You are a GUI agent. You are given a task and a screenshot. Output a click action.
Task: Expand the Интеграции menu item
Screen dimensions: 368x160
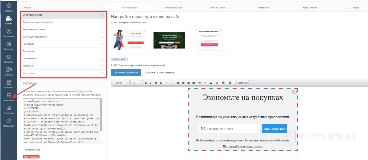pos(63,73)
